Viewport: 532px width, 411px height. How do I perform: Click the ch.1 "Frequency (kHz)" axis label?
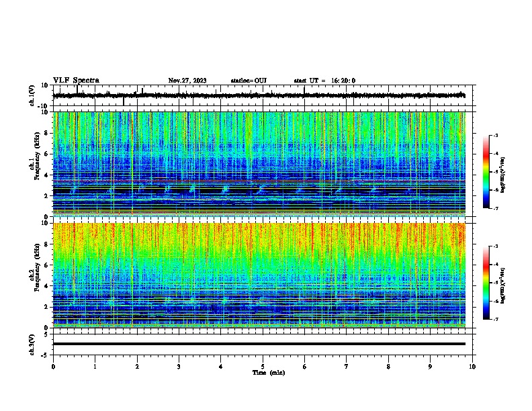pos(37,156)
